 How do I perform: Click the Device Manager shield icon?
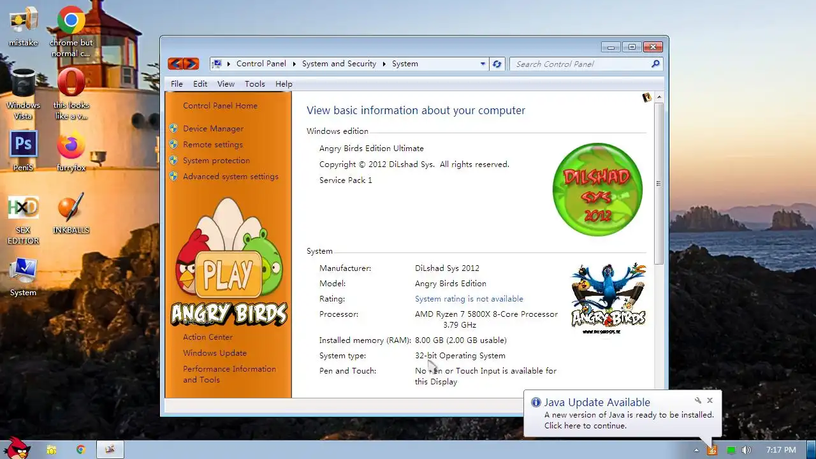[x=173, y=128]
